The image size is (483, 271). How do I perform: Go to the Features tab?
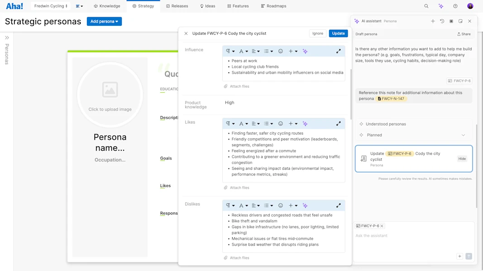click(238, 6)
